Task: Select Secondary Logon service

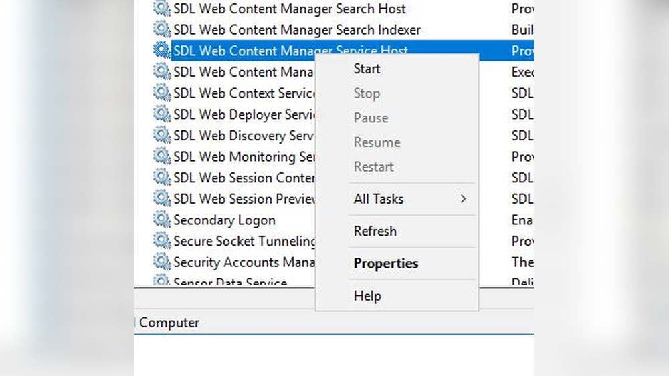Action: pyautogui.click(x=224, y=220)
